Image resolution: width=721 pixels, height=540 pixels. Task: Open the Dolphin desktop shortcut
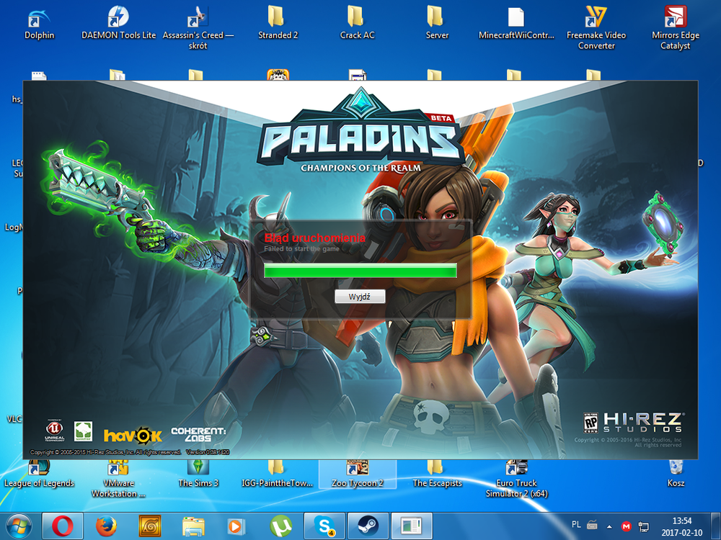39,23
